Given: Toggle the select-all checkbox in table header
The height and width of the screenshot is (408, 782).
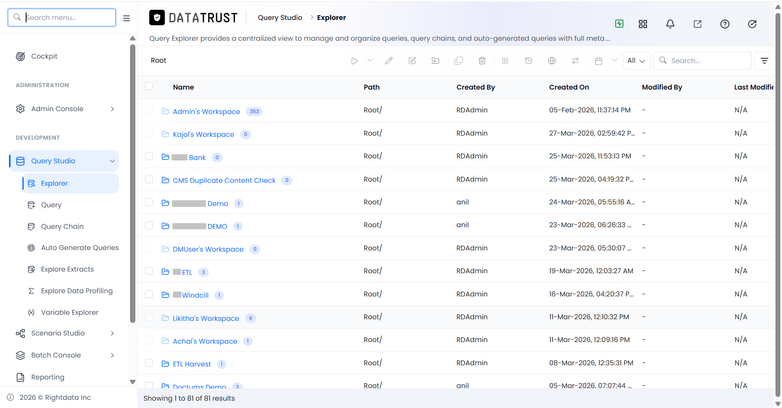Looking at the screenshot, I should pos(149,86).
